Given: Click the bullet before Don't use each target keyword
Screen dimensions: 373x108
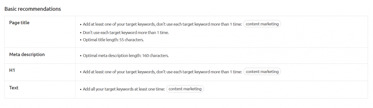Looking at the screenshot, I should click(81, 33).
